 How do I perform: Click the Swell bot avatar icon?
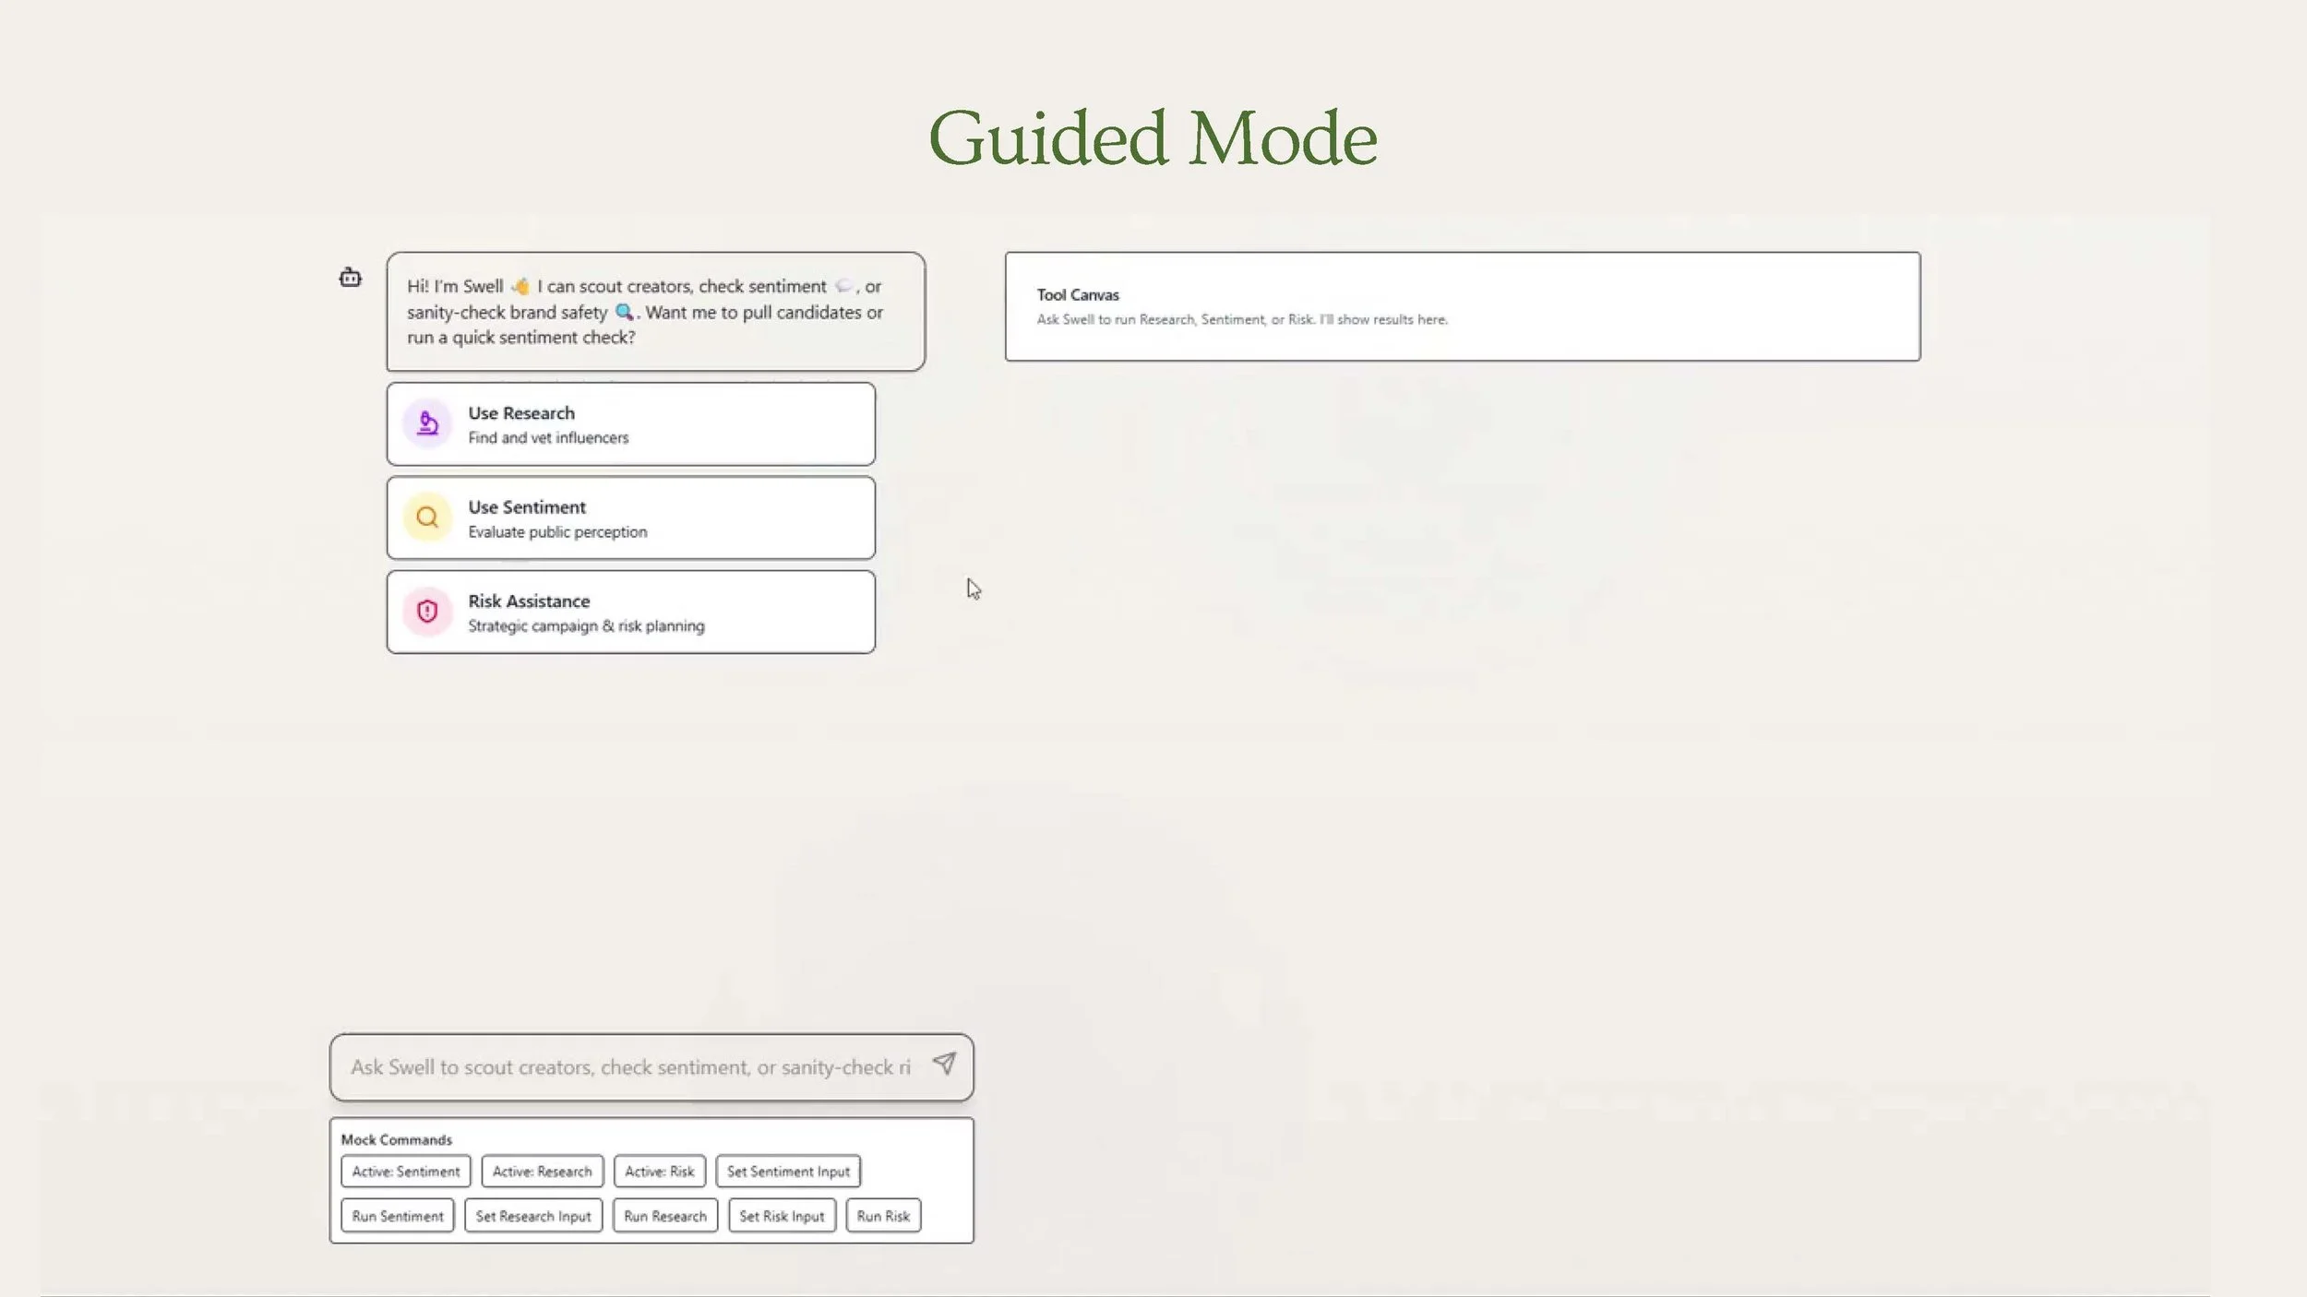[x=350, y=277]
